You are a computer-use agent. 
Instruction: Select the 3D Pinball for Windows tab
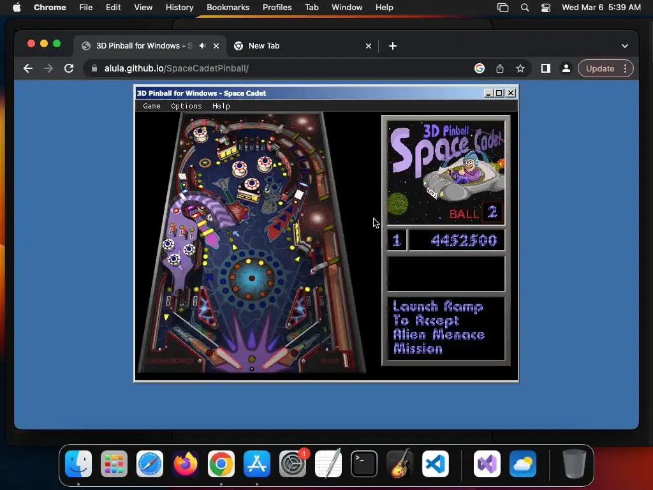point(144,46)
